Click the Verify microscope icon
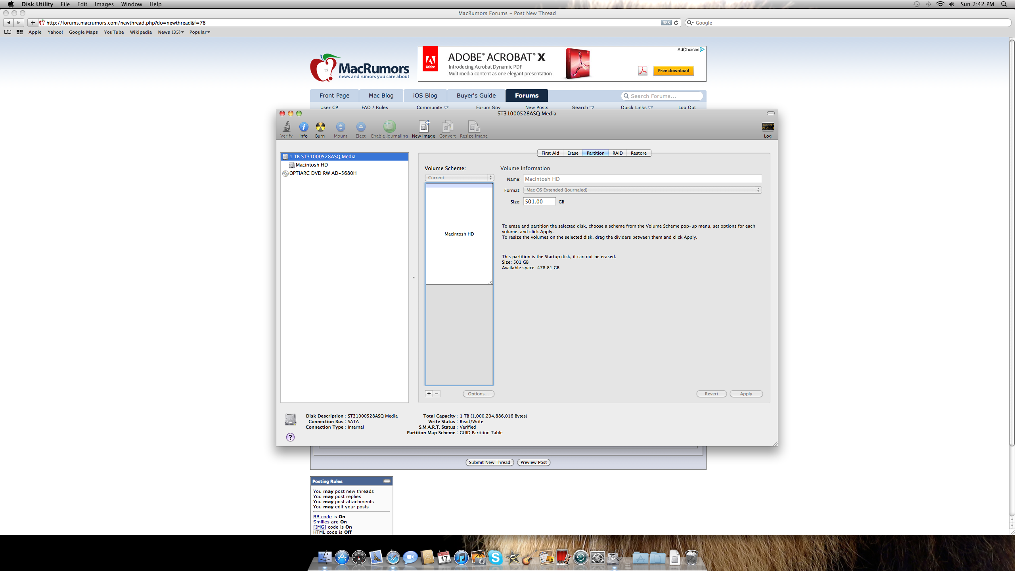The height and width of the screenshot is (571, 1015). coord(286,127)
